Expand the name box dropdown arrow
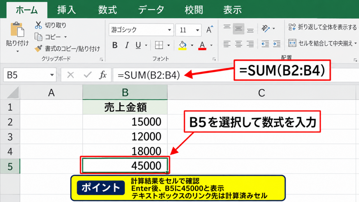 click(x=52, y=75)
